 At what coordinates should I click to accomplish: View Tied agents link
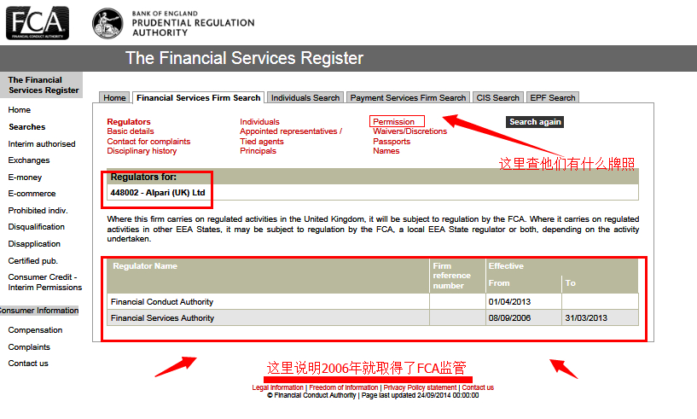[x=261, y=141]
